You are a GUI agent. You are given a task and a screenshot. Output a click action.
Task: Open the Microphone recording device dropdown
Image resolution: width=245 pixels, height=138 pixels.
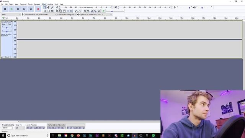[x=40, y=15]
